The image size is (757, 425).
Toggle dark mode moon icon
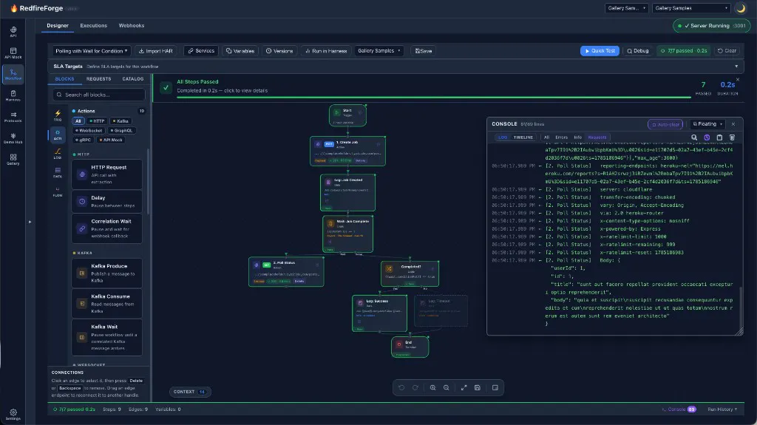pos(741,8)
